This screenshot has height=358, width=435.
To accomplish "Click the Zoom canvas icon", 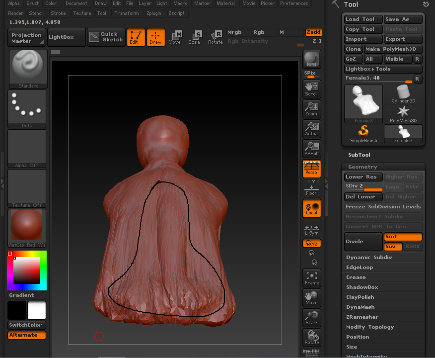I will coord(311,109).
